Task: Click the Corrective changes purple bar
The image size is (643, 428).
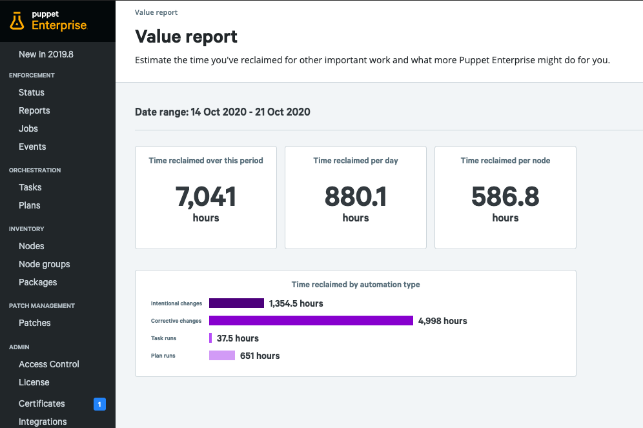Action: tap(311, 321)
